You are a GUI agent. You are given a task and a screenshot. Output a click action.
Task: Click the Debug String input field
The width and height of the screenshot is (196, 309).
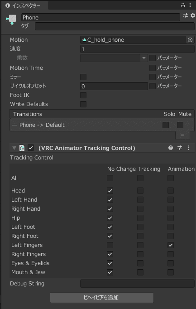click(137, 284)
